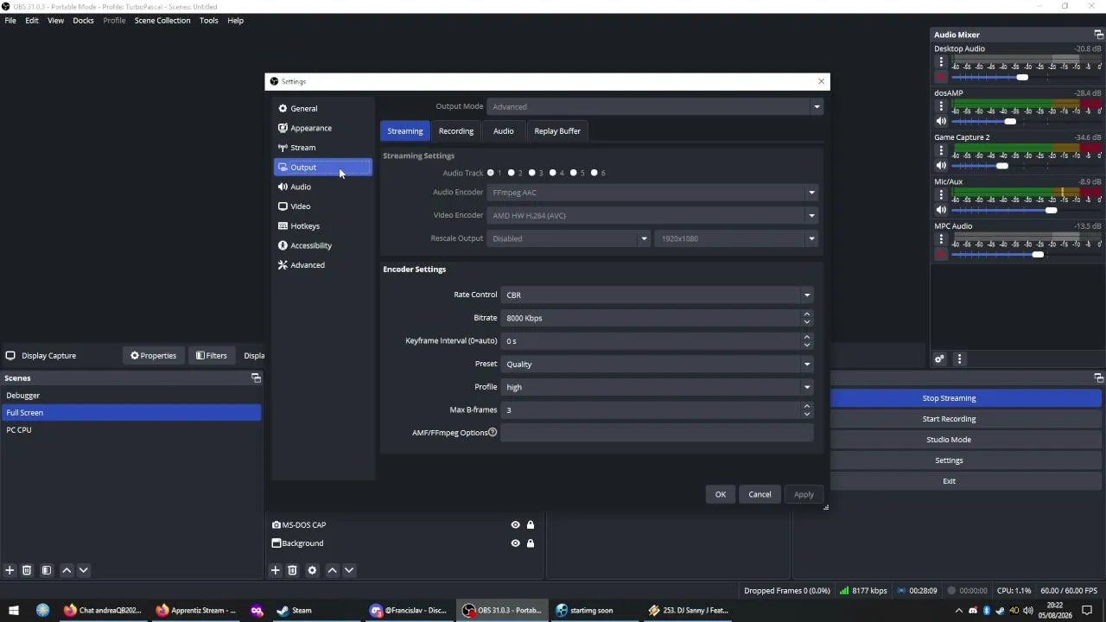
Task: Switch to the Recording tab
Action: 456,131
